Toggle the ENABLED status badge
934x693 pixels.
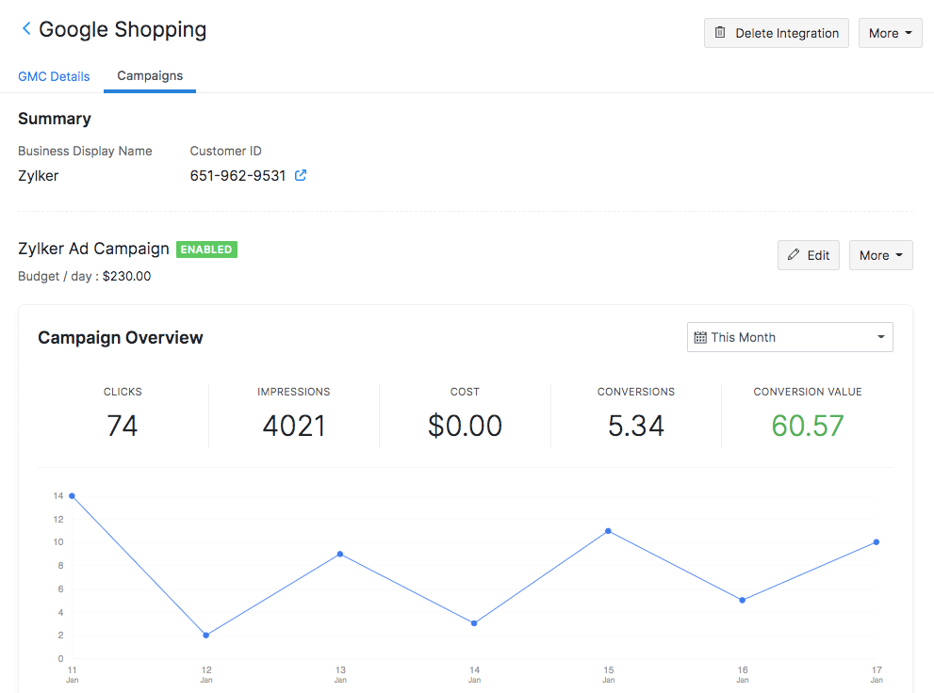click(x=206, y=249)
